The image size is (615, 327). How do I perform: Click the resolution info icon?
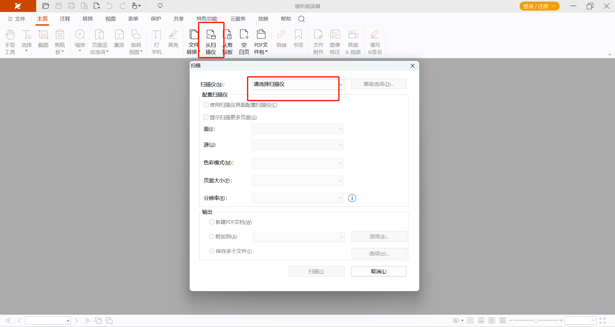click(352, 198)
